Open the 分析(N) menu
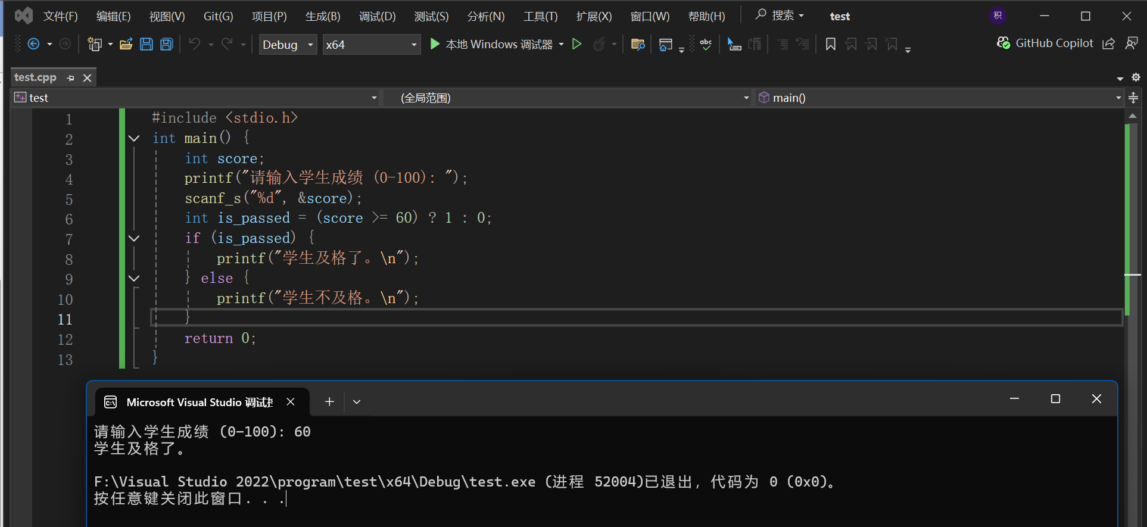The width and height of the screenshot is (1147, 527). click(486, 16)
